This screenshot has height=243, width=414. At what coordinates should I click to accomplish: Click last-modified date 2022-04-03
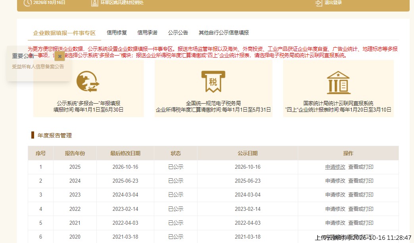click(x=125, y=223)
